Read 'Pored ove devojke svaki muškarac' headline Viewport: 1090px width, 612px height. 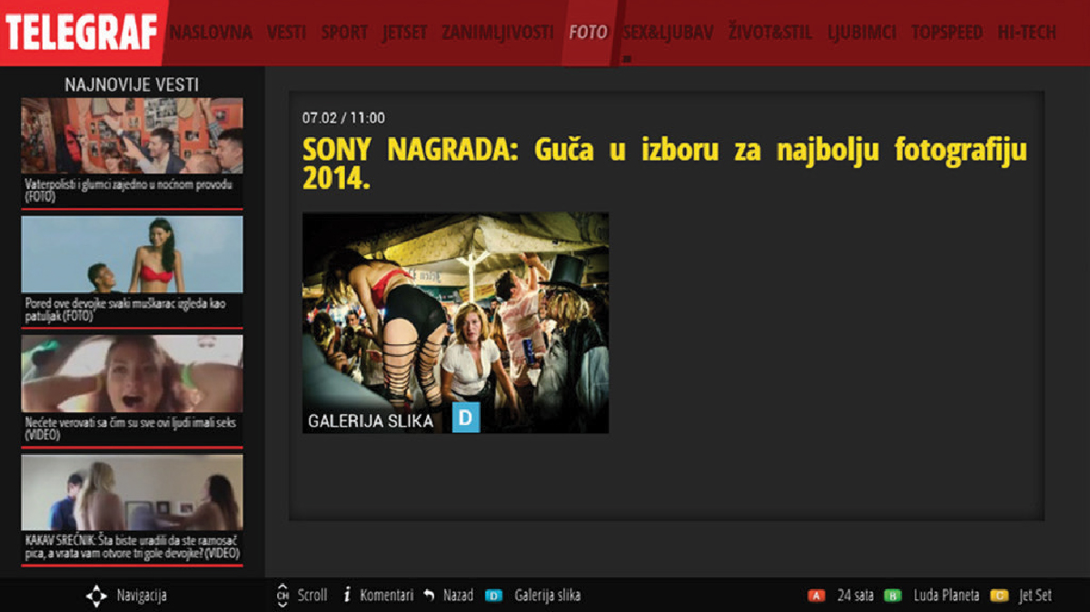click(x=125, y=309)
